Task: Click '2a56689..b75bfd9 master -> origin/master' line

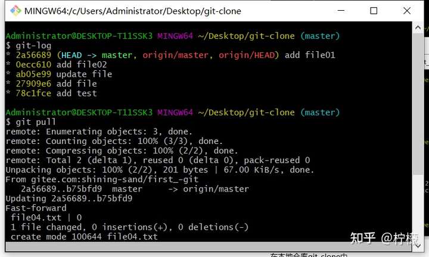Action: click(135, 189)
